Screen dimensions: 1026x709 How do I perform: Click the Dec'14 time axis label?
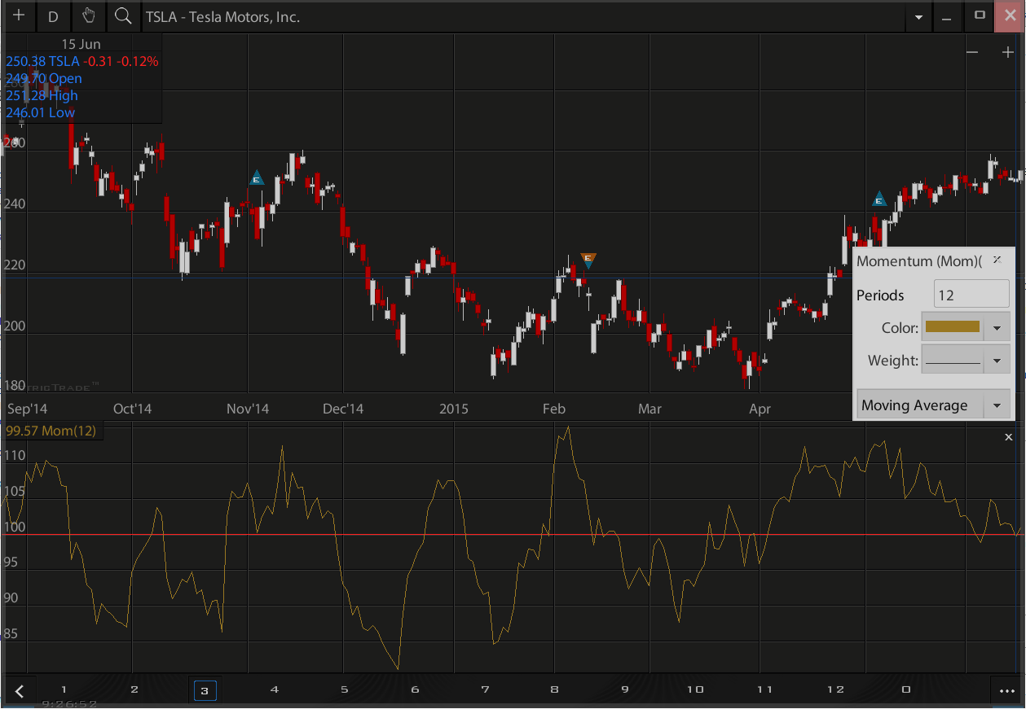343,409
